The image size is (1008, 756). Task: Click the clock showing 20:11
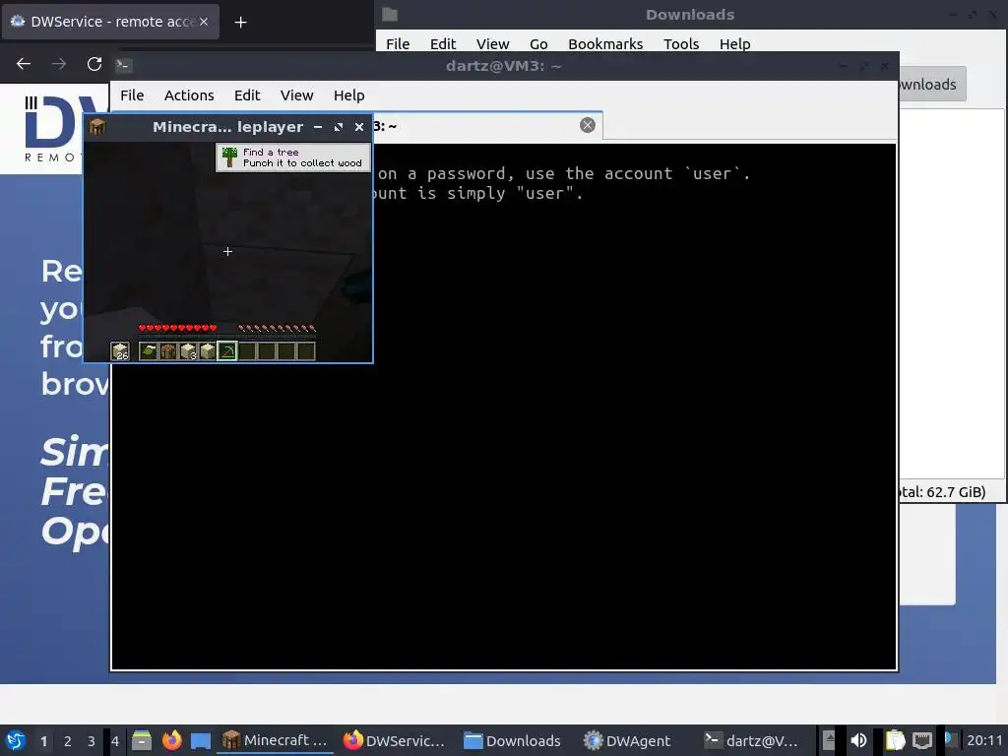click(x=984, y=740)
